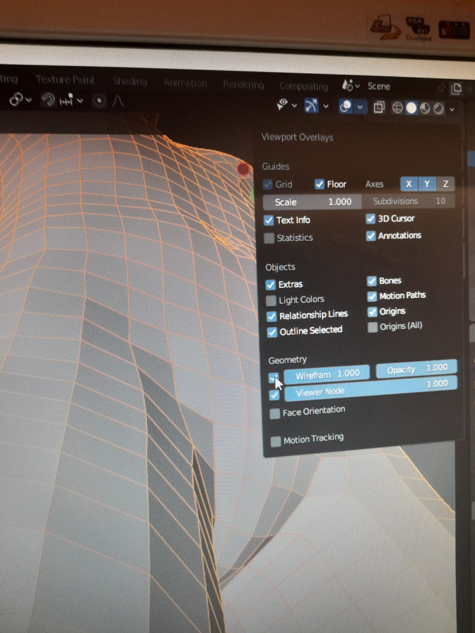Enable the Statistics checkbox

click(269, 238)
